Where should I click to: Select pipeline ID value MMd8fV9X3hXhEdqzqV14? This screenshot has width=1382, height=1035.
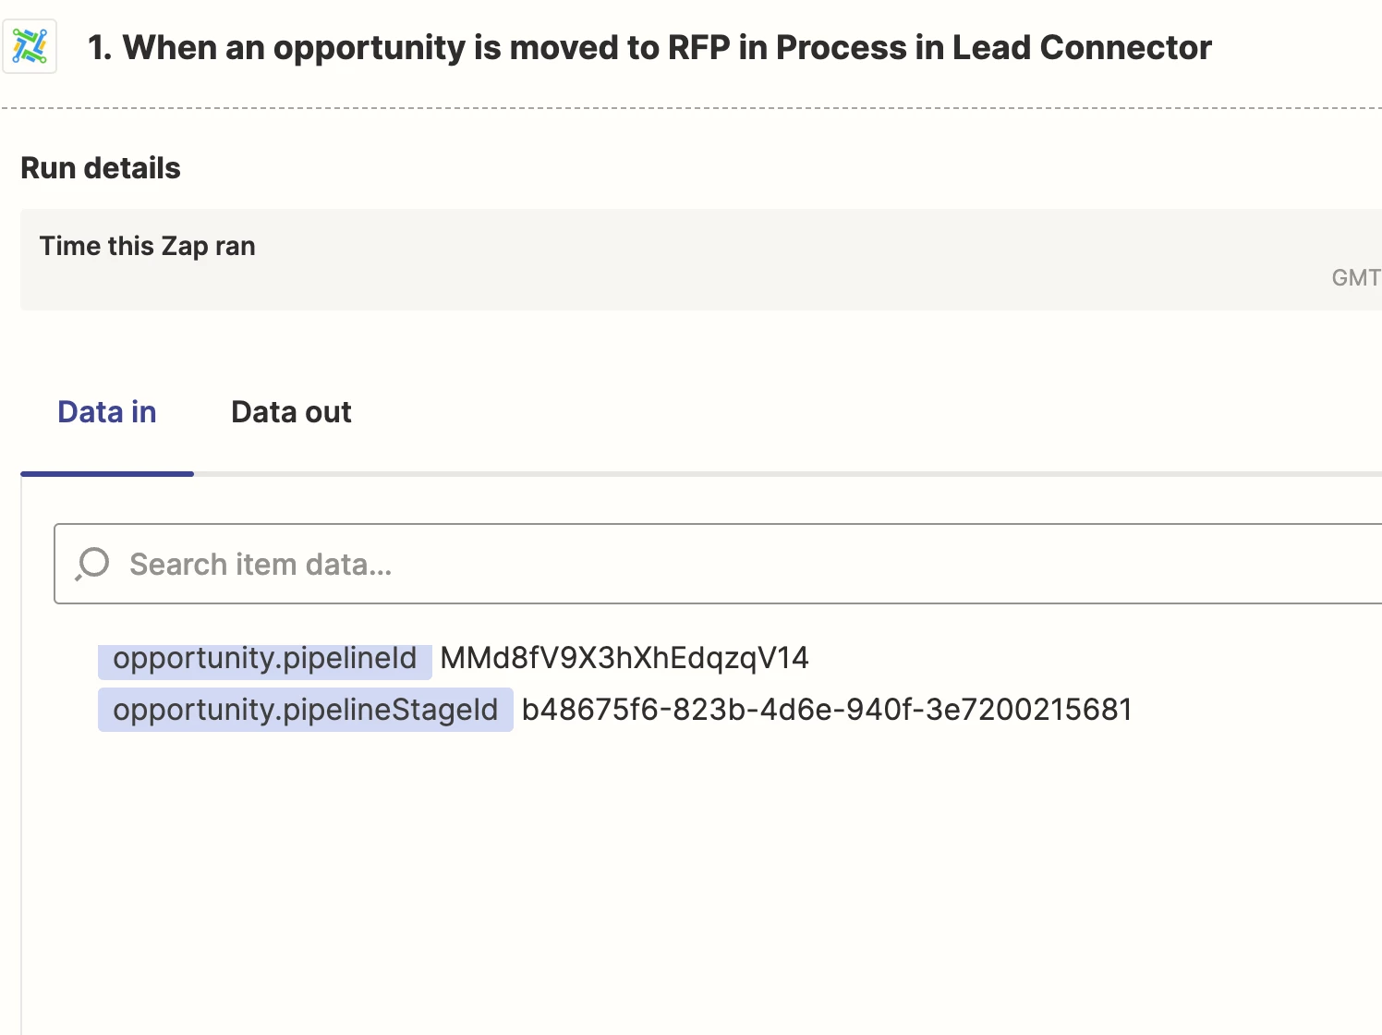coord(624,658)
